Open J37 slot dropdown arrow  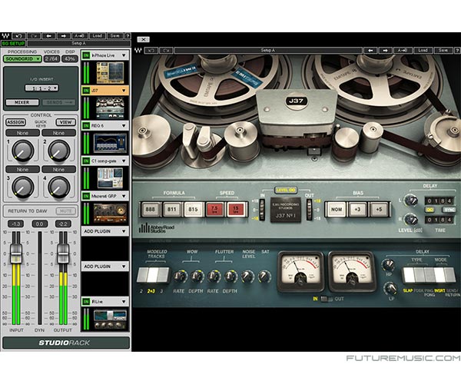(x=124, y=91)
